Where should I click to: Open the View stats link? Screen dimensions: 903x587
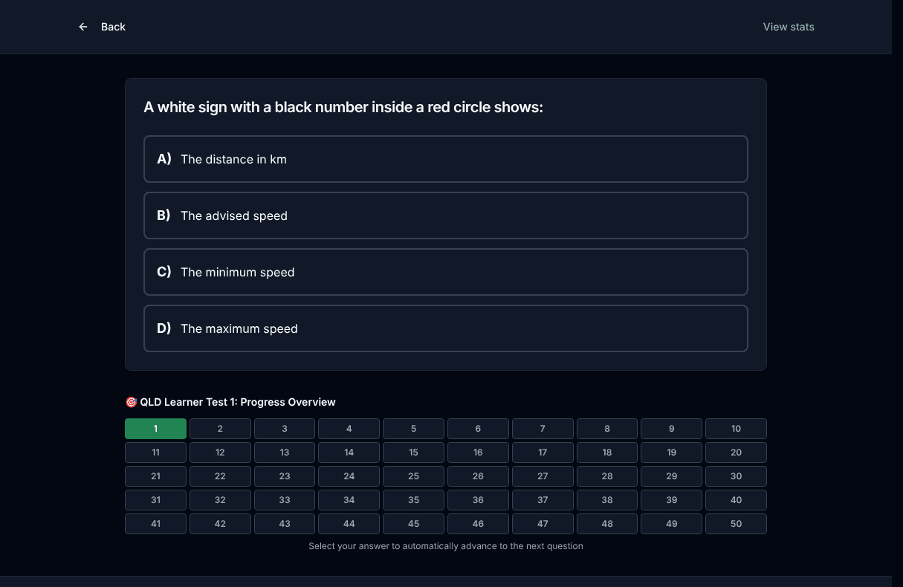pos(789,27)
